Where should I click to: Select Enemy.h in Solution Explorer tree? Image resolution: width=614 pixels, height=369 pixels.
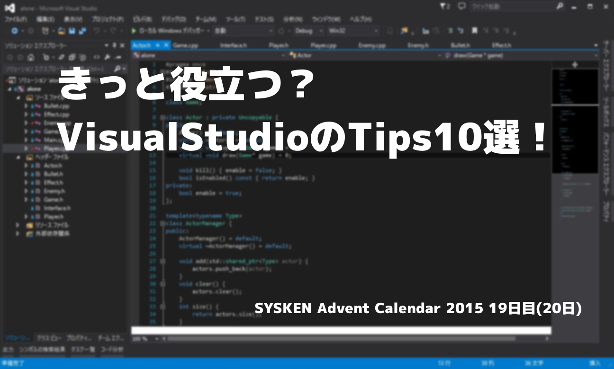click(54, 191)
